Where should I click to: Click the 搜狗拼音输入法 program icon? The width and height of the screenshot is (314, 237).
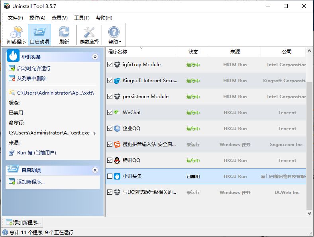tap(117, 144)
